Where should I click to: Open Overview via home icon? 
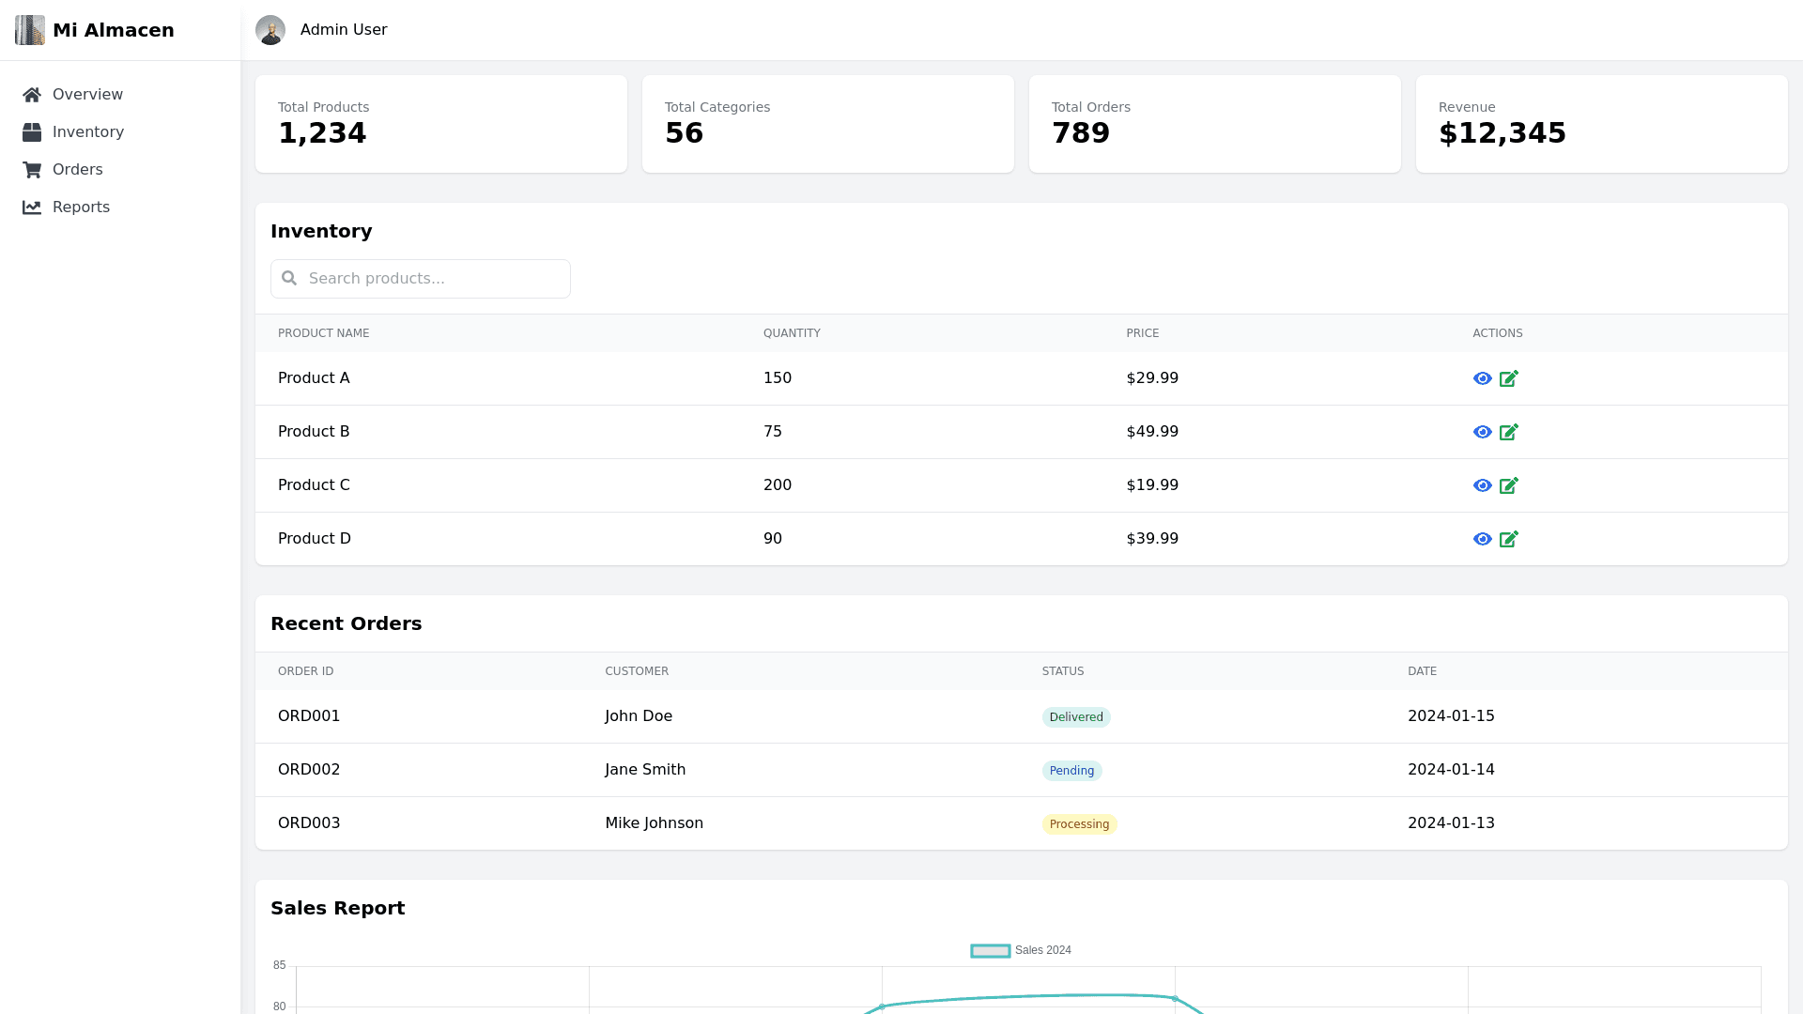(x=32, y=95)
